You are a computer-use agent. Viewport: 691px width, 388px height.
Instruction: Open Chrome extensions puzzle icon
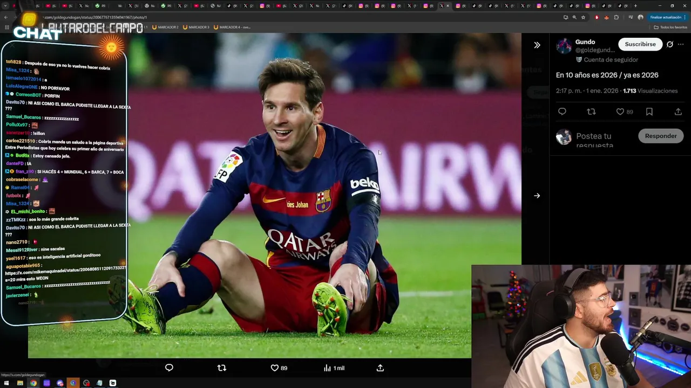[617, 17]
